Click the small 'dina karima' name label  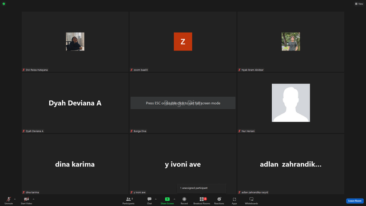[x=31, y=192]
